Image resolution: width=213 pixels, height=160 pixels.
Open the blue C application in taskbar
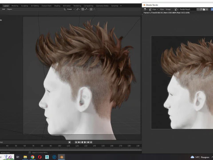coord(54,157)
